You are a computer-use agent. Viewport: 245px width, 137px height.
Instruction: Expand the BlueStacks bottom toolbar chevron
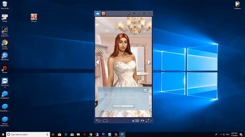[151, 121]
